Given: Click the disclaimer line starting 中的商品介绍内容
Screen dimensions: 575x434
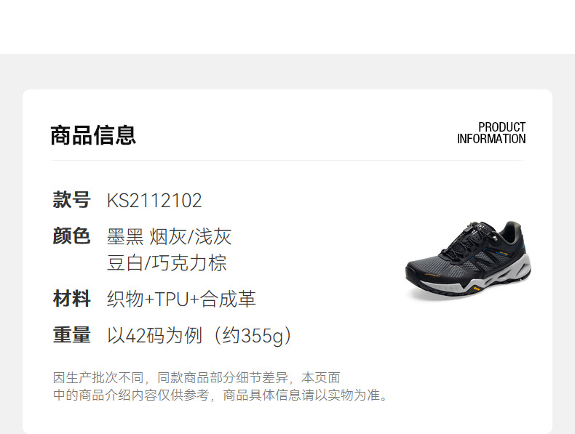Looking at the screenshot, I should tap(221, 395).
